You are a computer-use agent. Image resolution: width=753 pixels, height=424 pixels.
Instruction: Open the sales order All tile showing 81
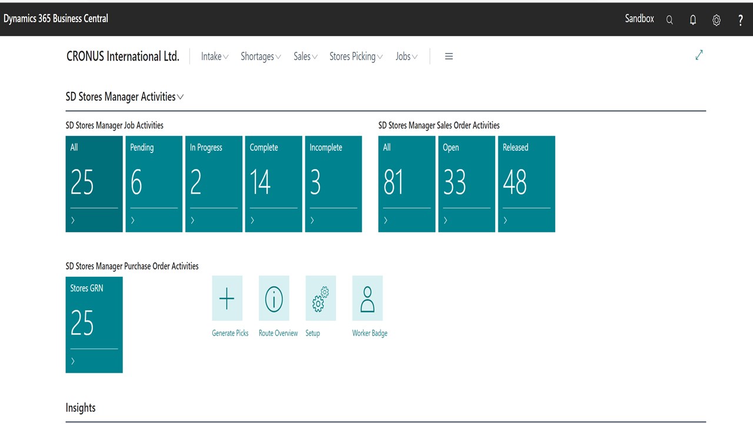(407, 184)
